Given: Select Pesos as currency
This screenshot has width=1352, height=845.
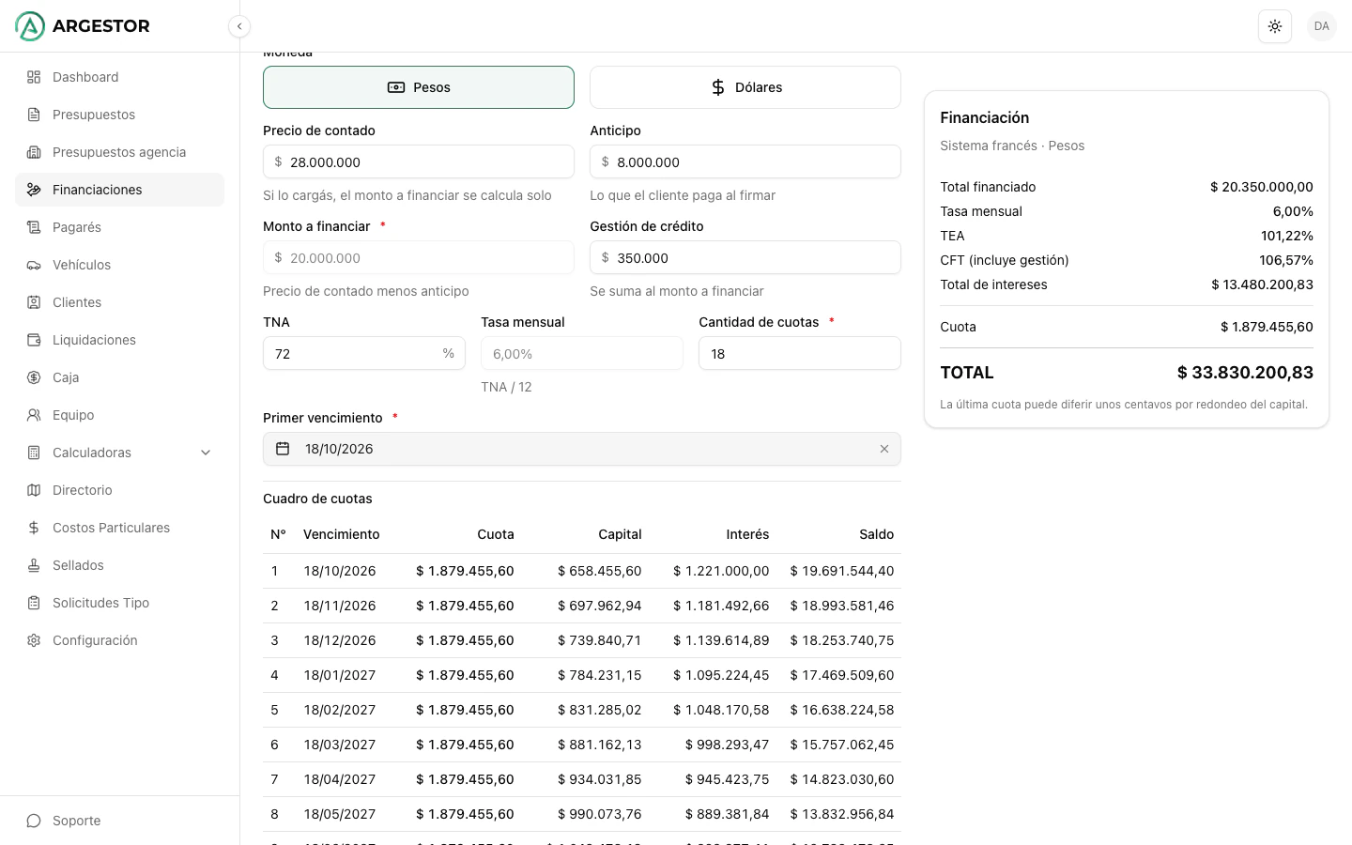Looking at the screenshot, I should (419, 87).
